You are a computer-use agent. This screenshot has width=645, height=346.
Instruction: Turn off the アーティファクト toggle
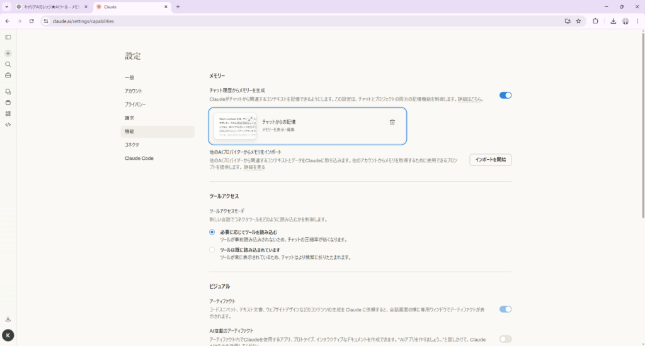(505, 309)
